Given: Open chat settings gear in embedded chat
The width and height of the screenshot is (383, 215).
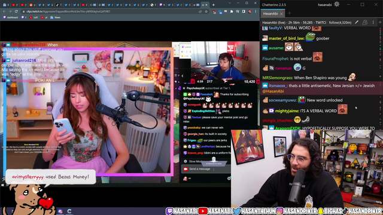Looking at the screenshot, I should click(x=229, y=179).
